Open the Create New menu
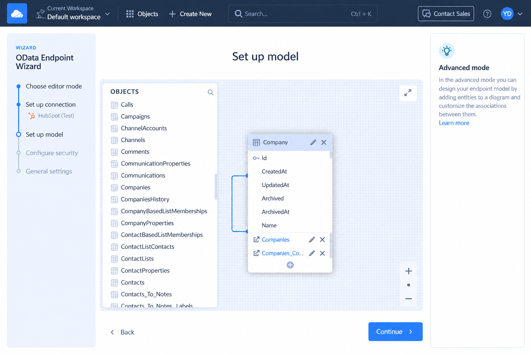 190,14
